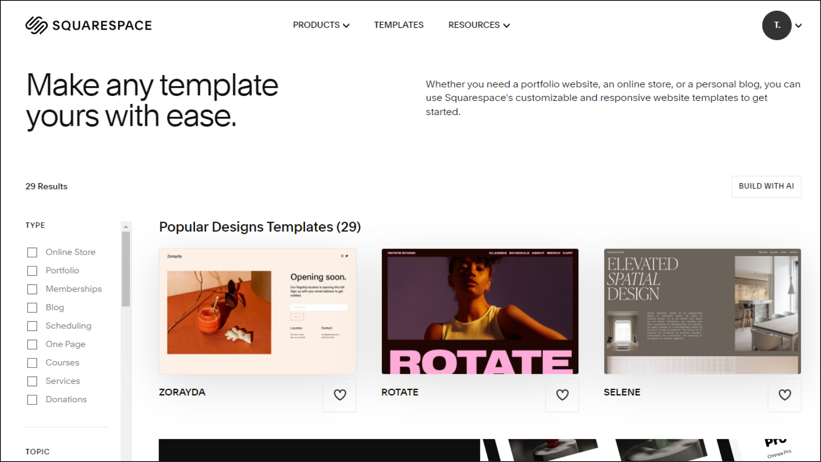Click the Build With AI button
Image resolution: width=821 pixels, height=462 pixels.
click(766, 186)
